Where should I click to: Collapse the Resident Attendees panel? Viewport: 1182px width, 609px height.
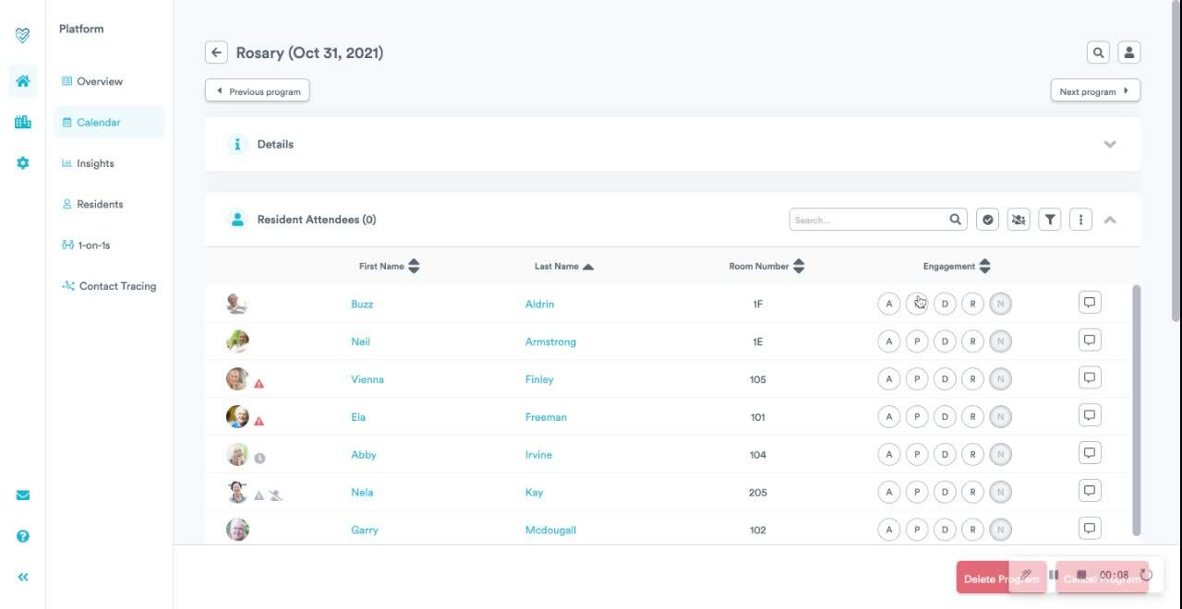[x=1110, y=220]
